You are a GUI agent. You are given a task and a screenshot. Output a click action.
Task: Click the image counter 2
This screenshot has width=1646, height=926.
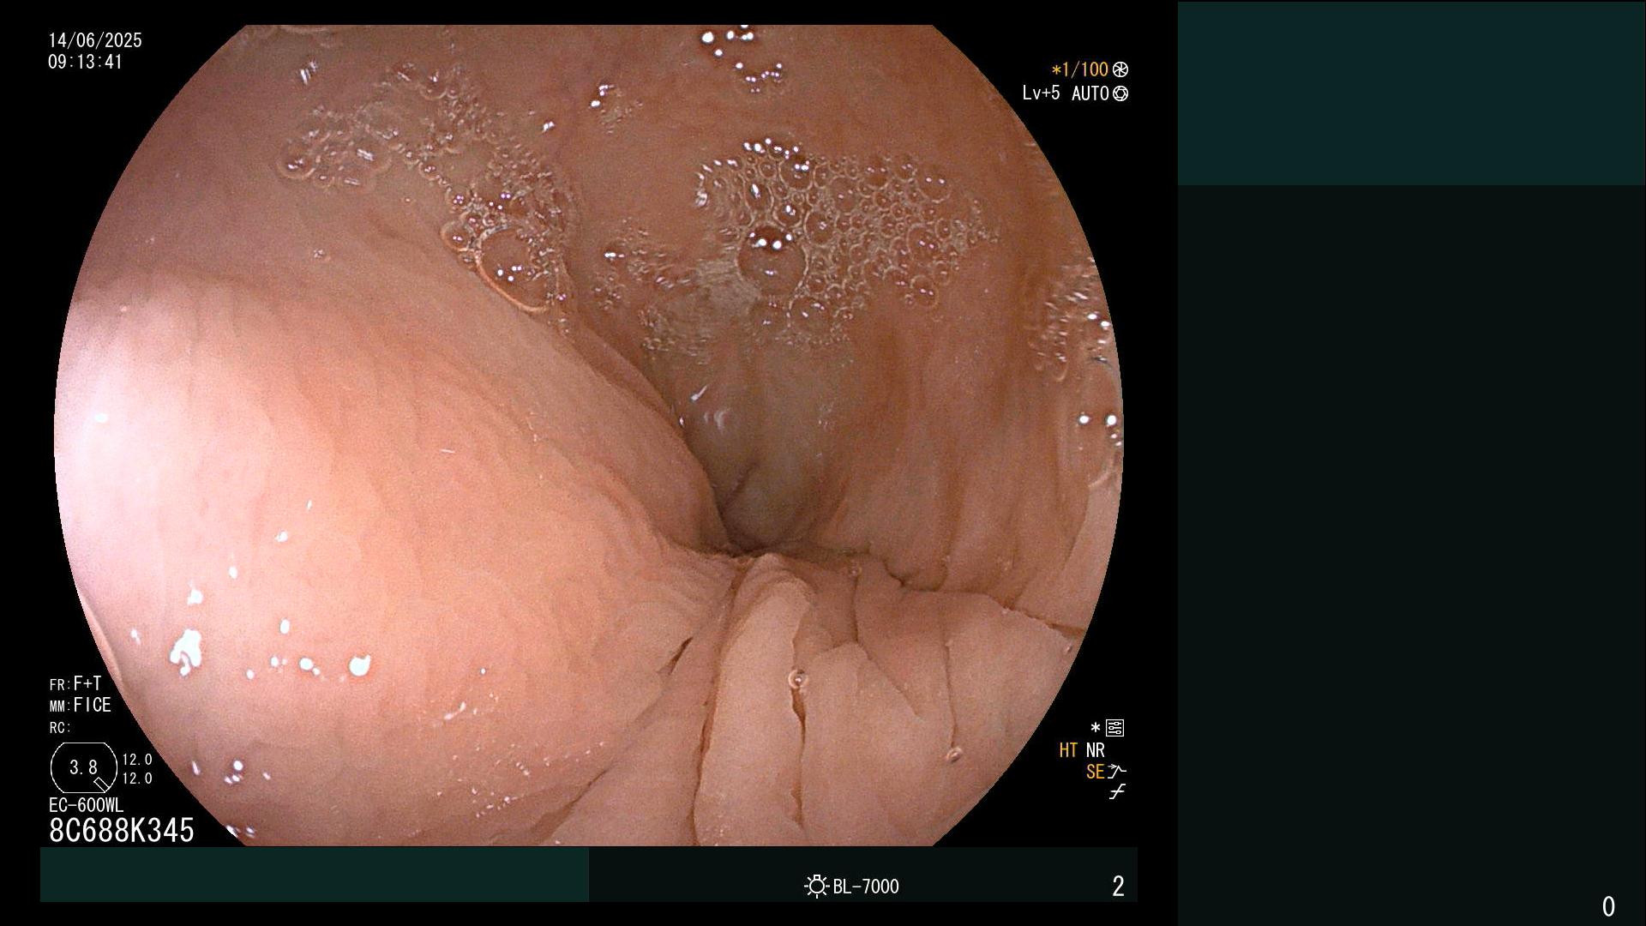(x=1118, y=887)
